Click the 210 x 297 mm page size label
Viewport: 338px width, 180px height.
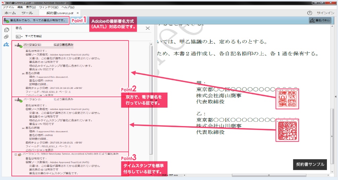[x=170, y=175]
